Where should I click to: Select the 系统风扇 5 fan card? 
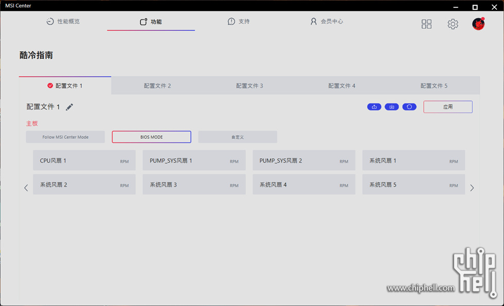(x=413, y=185)
